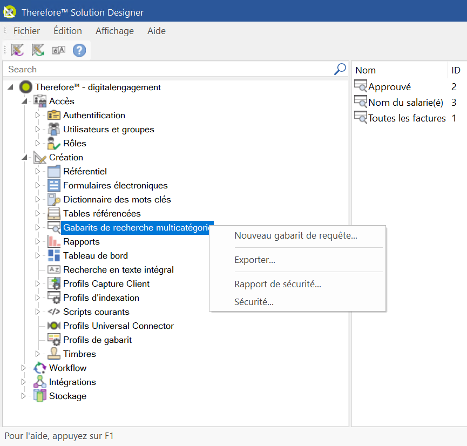467x446 pixels.
Task: Select the Rapports tree item label
Action: tap(82, 241)
